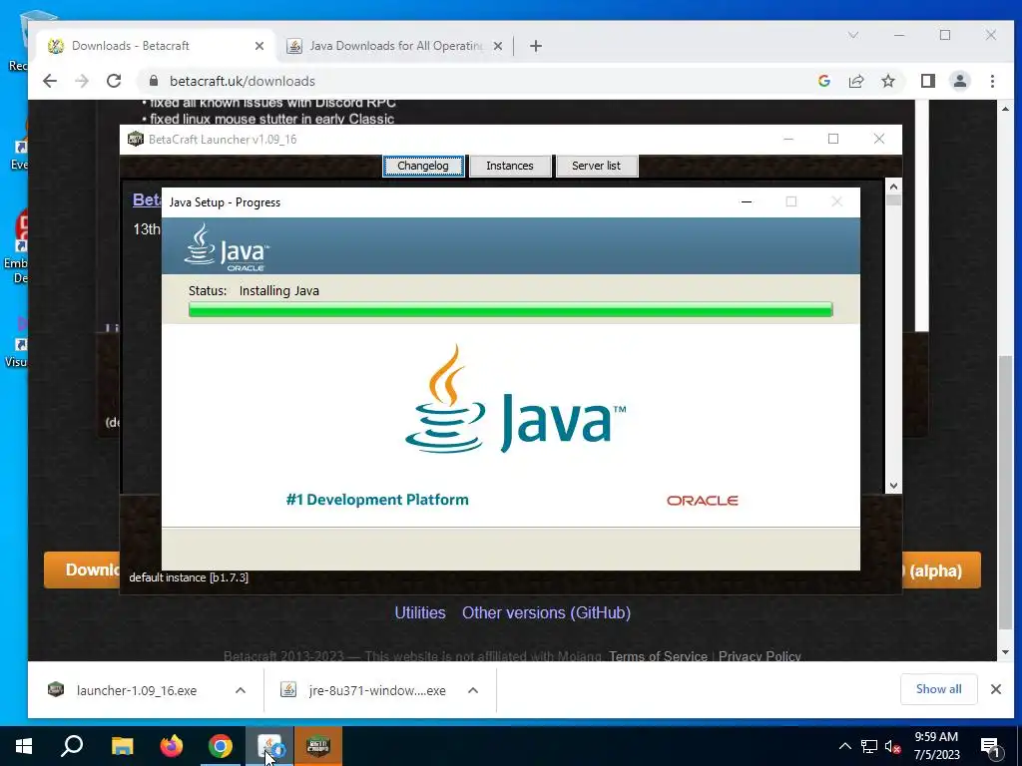Viewport: 1022px width, 766px height.
Task: Click small Java logo in setup header
Action: point(227,247)
